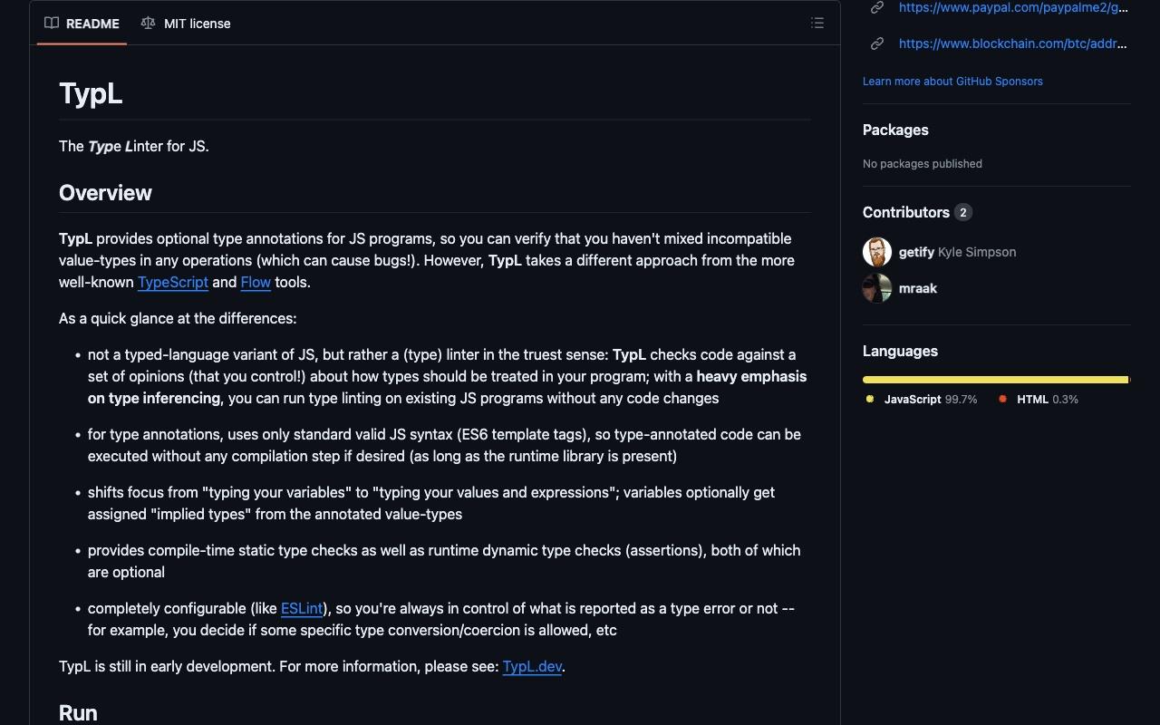Switch to the MIT license tab

pyautogui.click(x=186, y=24)
